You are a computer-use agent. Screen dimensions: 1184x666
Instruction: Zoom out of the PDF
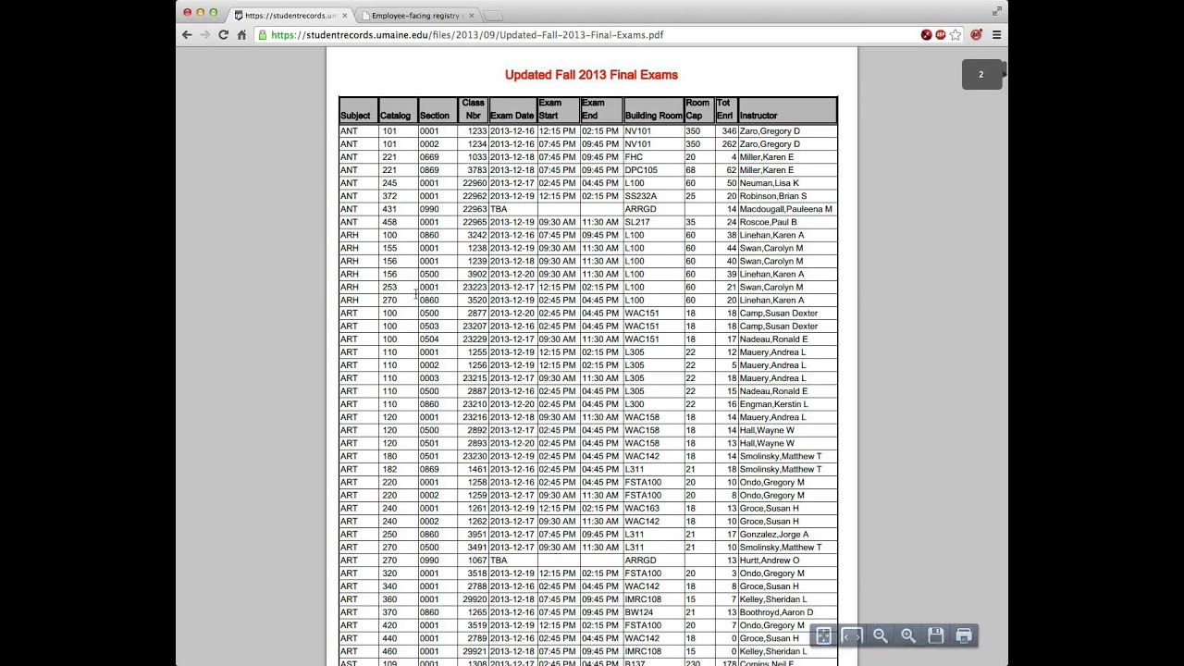881,635
